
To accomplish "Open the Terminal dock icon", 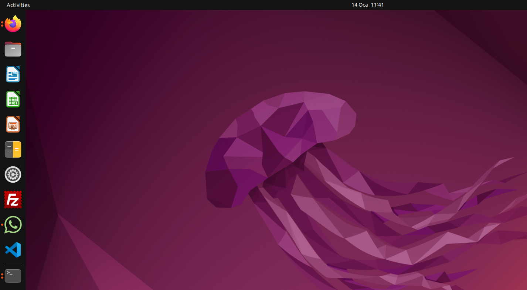I will point(13,276).
